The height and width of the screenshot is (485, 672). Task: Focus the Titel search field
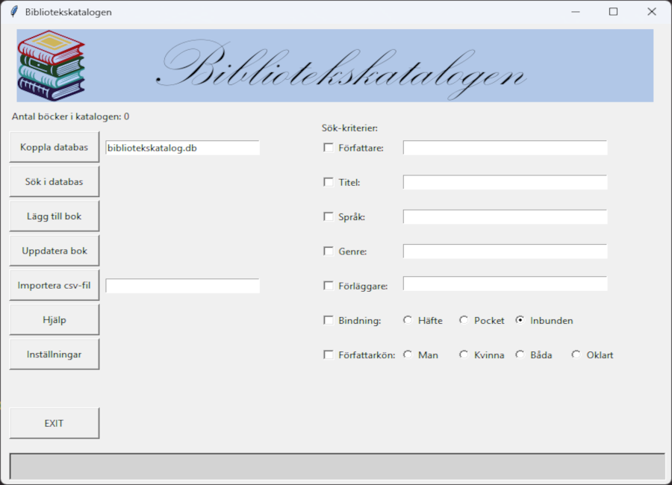pos(505,182)
